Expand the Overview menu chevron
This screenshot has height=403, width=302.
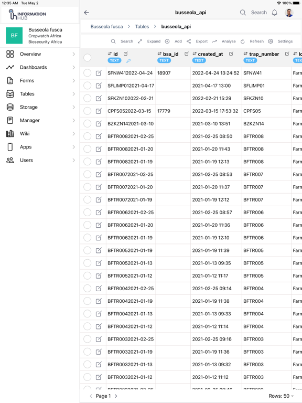[x=74, y=54]
